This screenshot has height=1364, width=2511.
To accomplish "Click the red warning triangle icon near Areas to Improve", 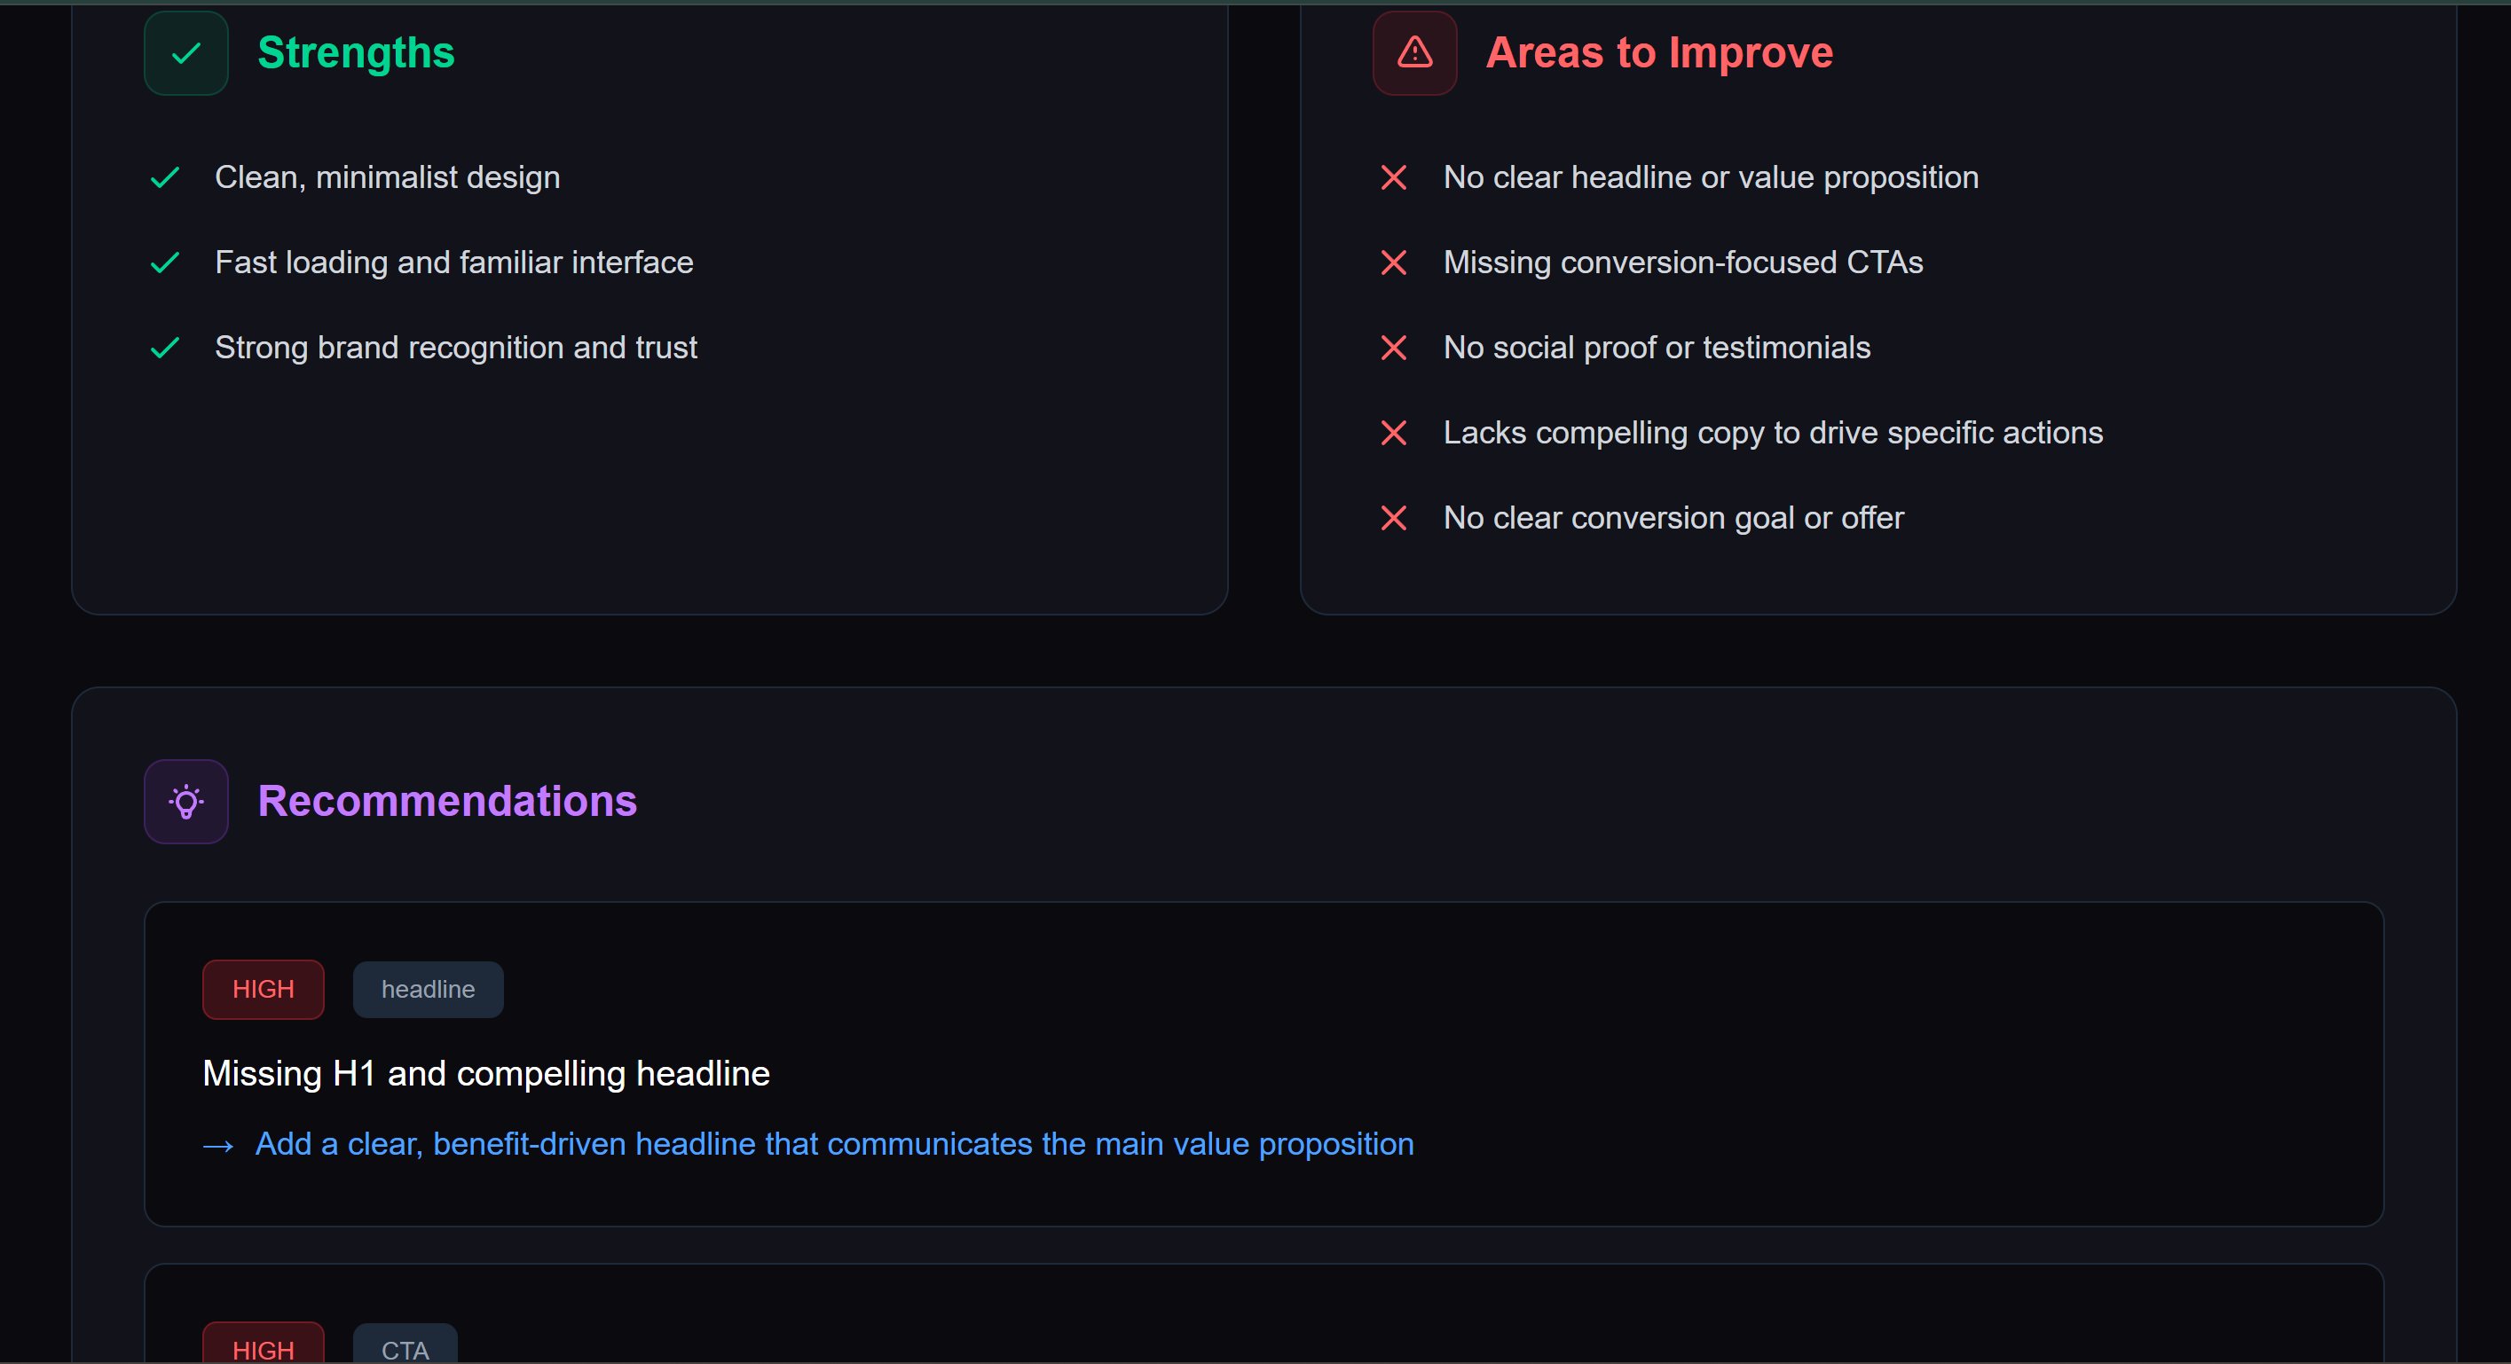I will (x=1413, y=53).
